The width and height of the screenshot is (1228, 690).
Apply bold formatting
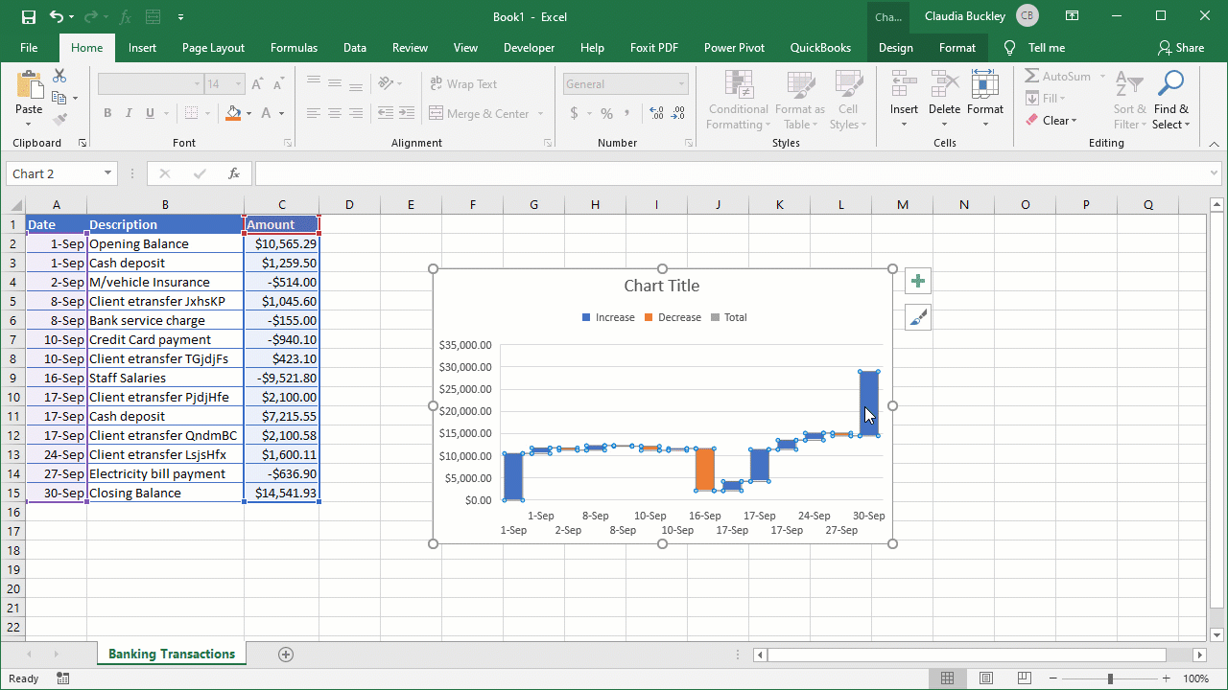point(106,112)
